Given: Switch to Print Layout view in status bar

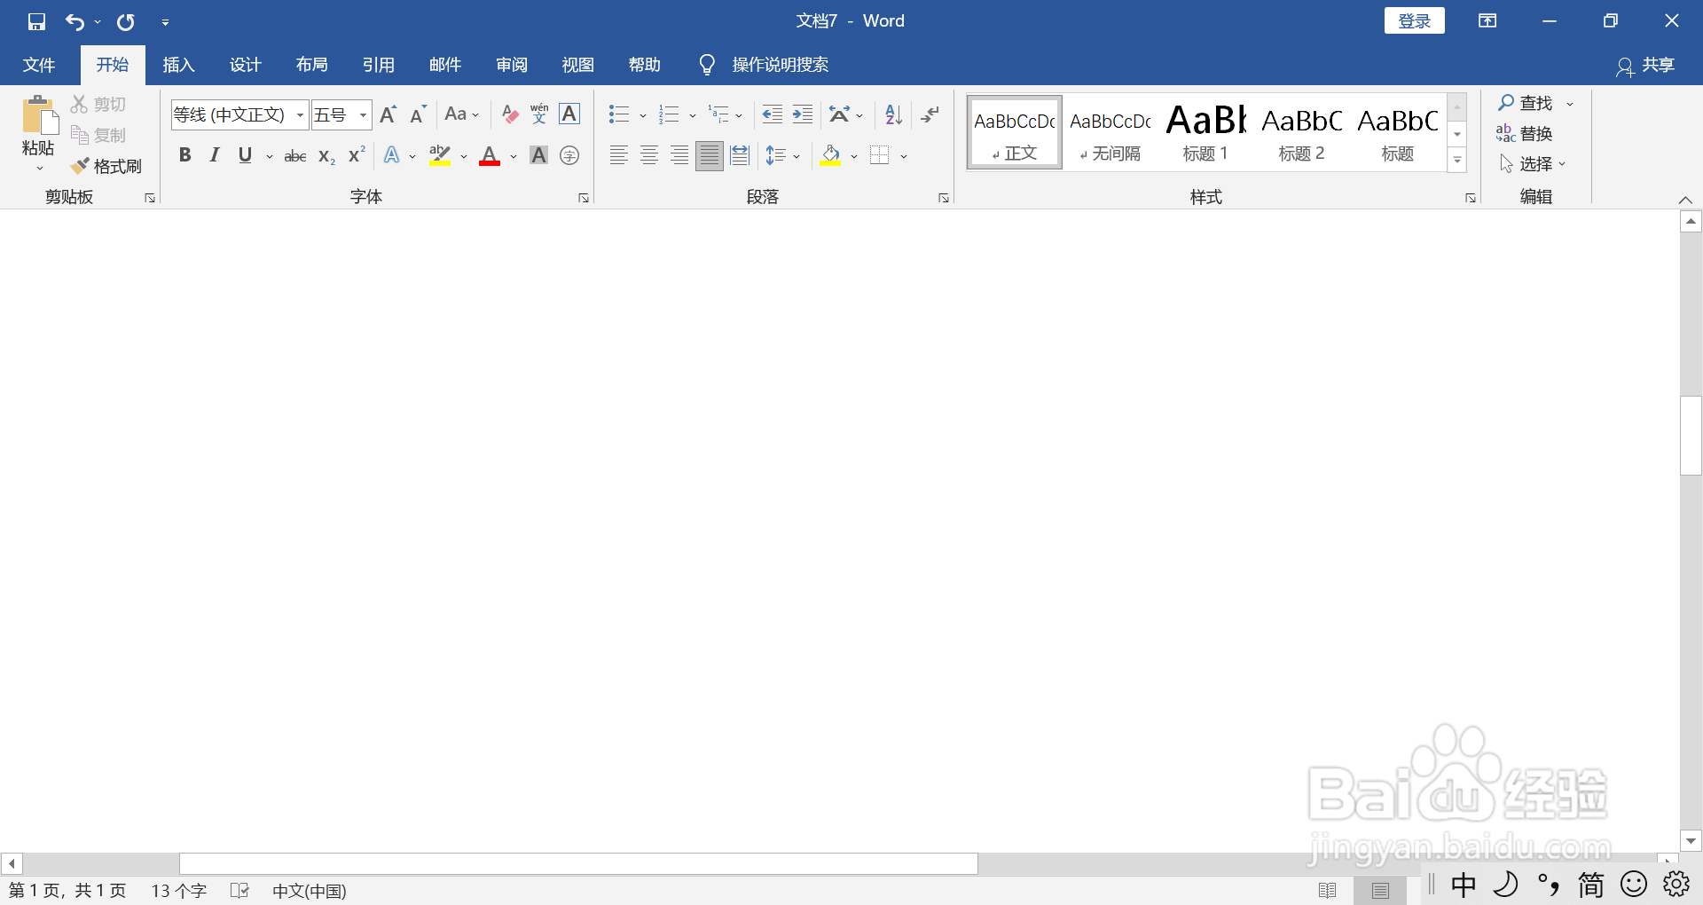Looking at the screenshot, I should tap(1380, 890).
